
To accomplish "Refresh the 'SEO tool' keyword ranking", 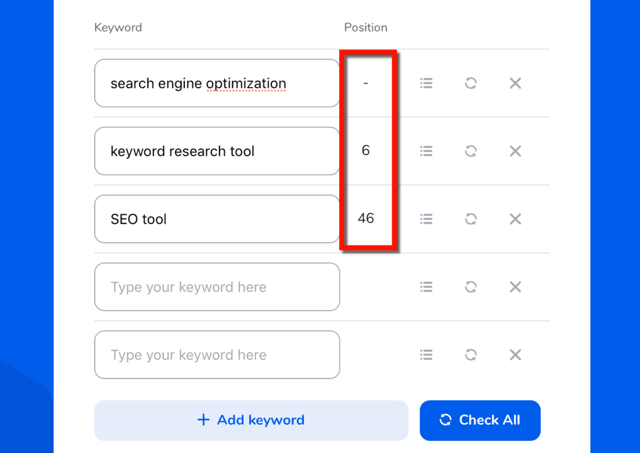I will tap(470, 218).
